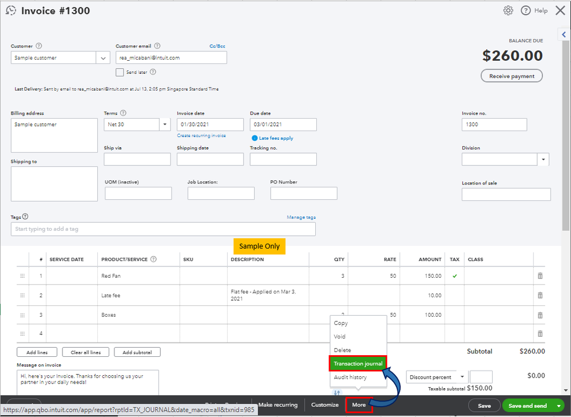This screenshot has height=417, width=571.
Task: Grab the line 4 row drag handle
Action: [22, 333]
